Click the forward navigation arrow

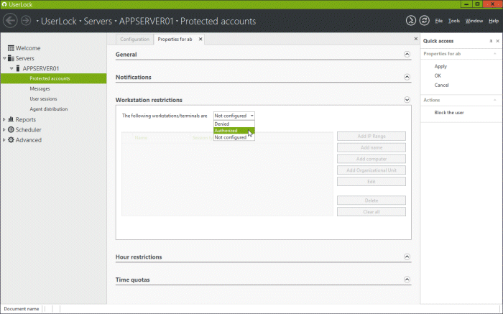click(x=26, y=21)
